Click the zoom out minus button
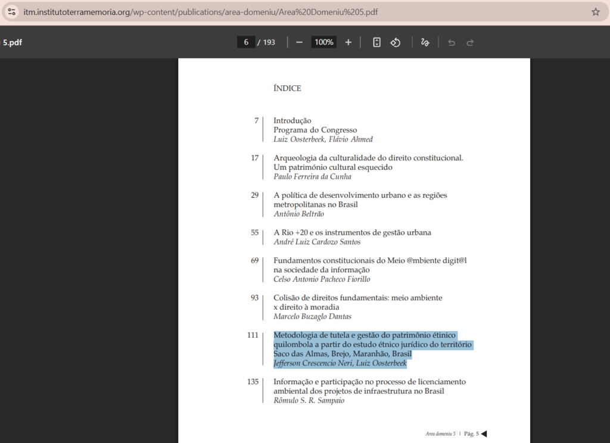610x443 pixels. click(299, 42)
